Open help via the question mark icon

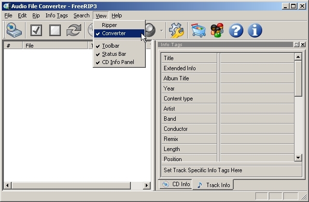(236, 30)
